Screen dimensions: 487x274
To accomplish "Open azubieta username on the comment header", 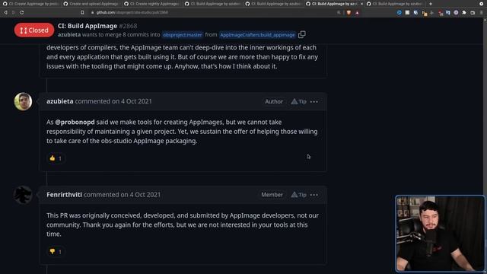I will click(x=60, y=101).
